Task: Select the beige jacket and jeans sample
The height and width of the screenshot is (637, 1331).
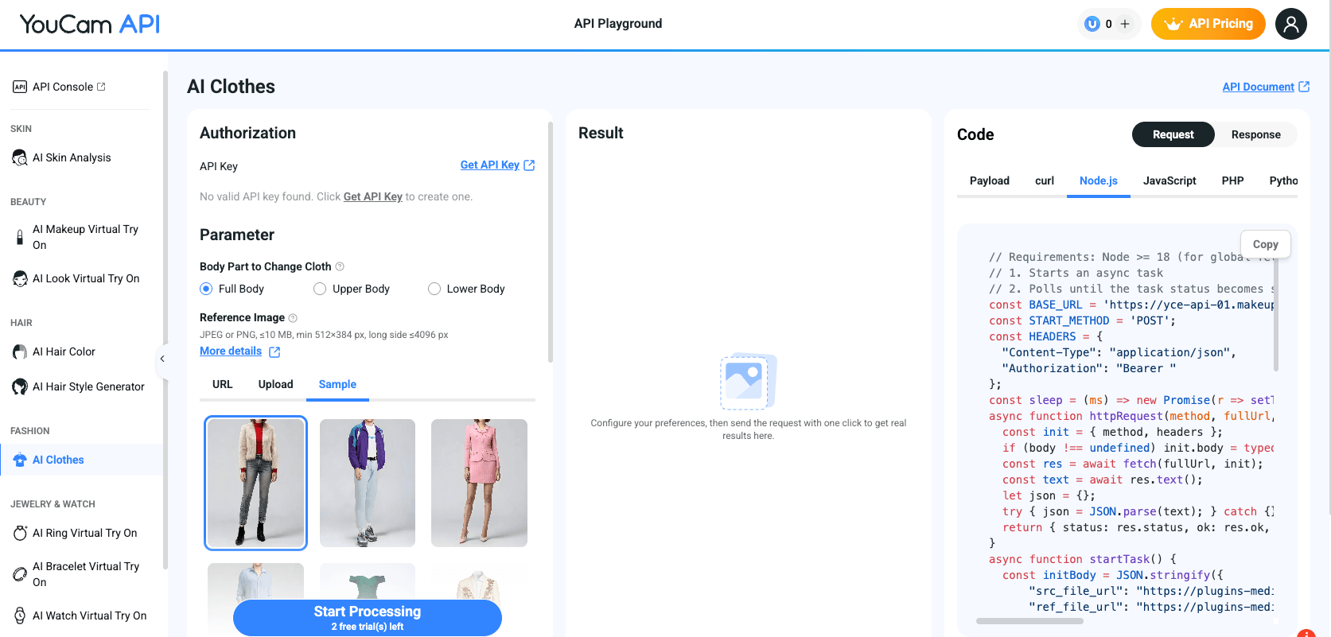Action: (255, 483)
